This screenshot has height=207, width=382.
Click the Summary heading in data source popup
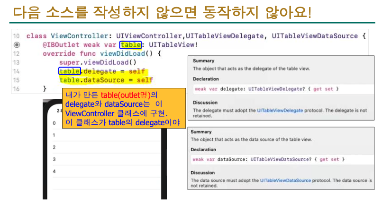tap(201, 132)
